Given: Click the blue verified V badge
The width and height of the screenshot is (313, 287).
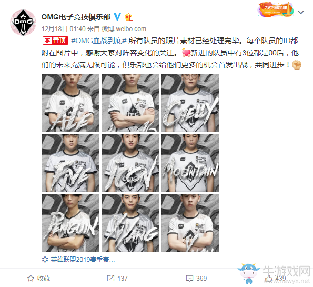Looking at the screenshot, I should [117, 17].
